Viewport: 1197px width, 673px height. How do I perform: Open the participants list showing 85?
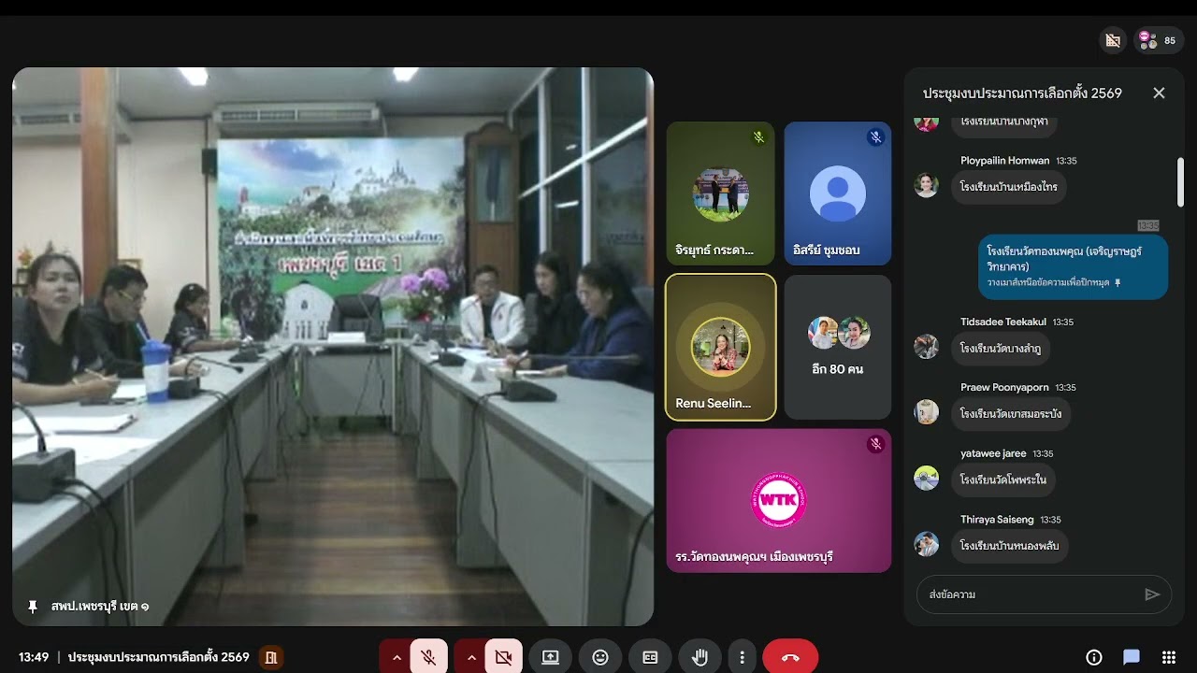click(1159, 40)
